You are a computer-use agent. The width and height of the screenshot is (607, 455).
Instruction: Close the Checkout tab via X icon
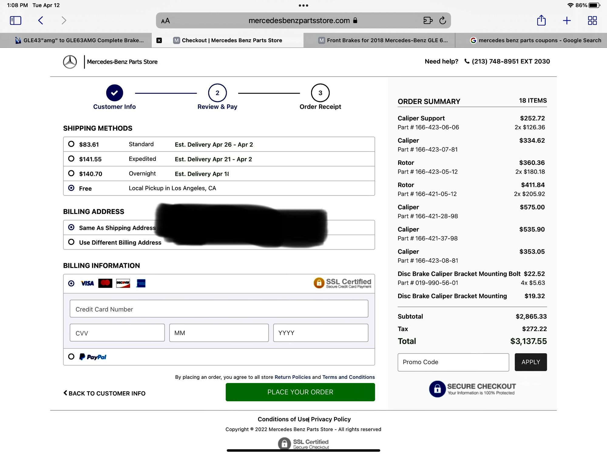(x=159, y=40)
